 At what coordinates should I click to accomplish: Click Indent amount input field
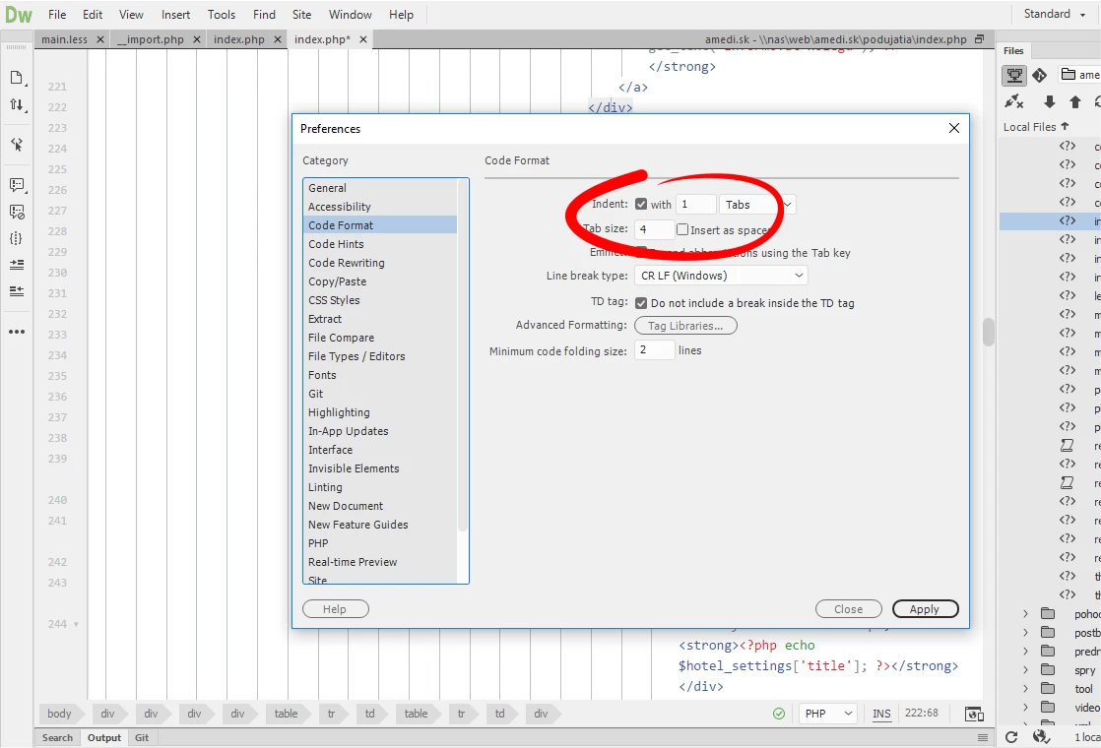pos(696,204)
